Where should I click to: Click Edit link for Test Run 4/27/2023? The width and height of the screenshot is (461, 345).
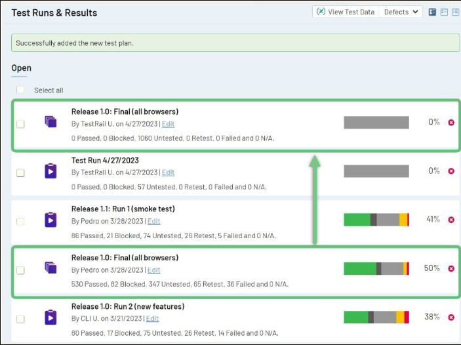(x=168, y=172)
